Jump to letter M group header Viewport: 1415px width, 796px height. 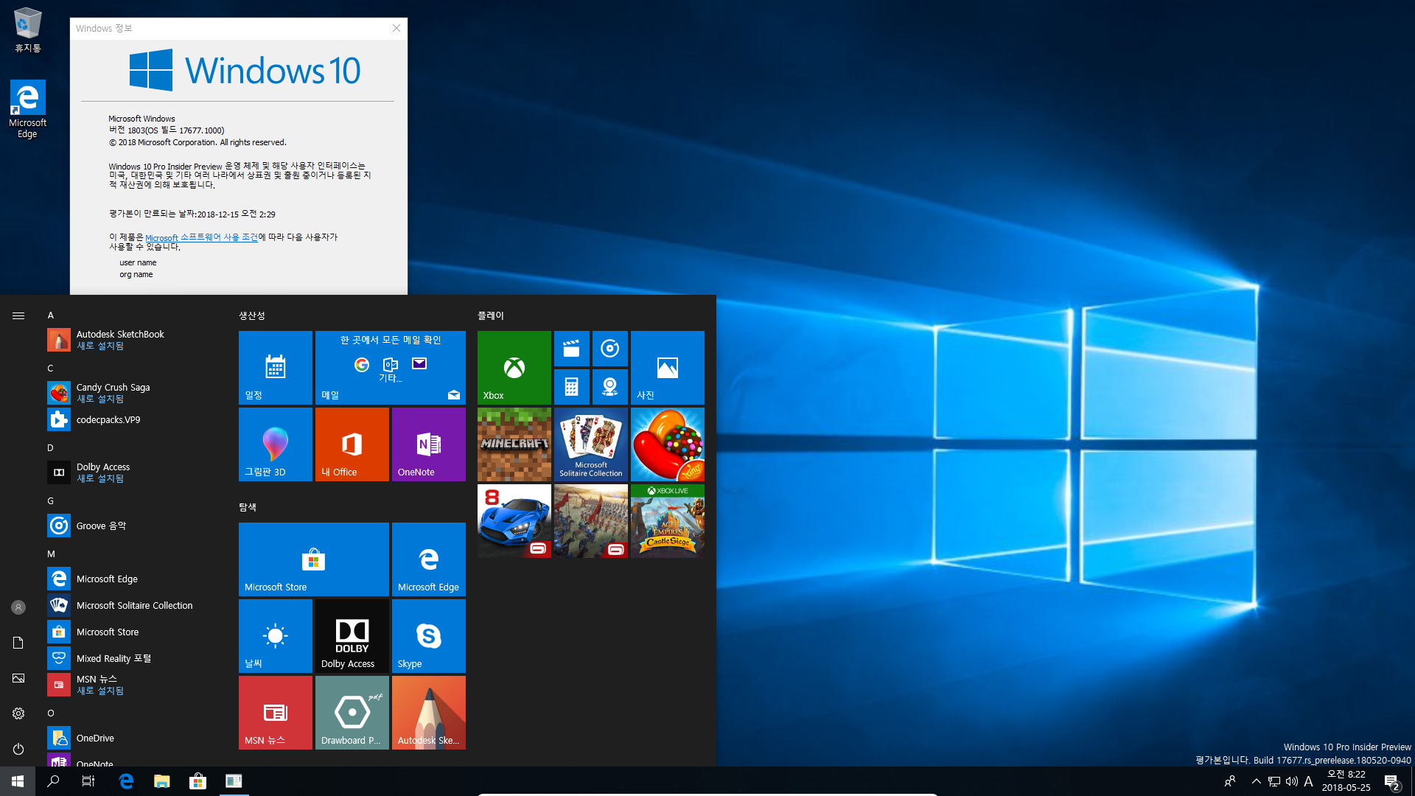coord(51,554)
